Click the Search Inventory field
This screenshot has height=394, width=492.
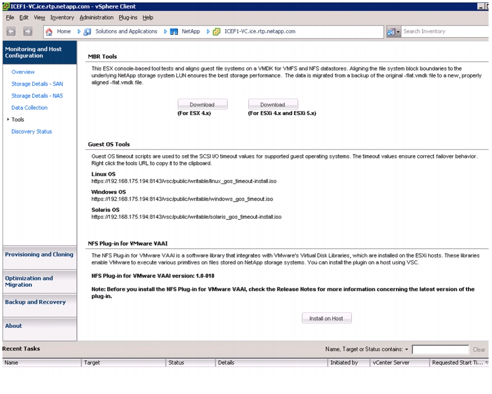(x=445, y=31)
